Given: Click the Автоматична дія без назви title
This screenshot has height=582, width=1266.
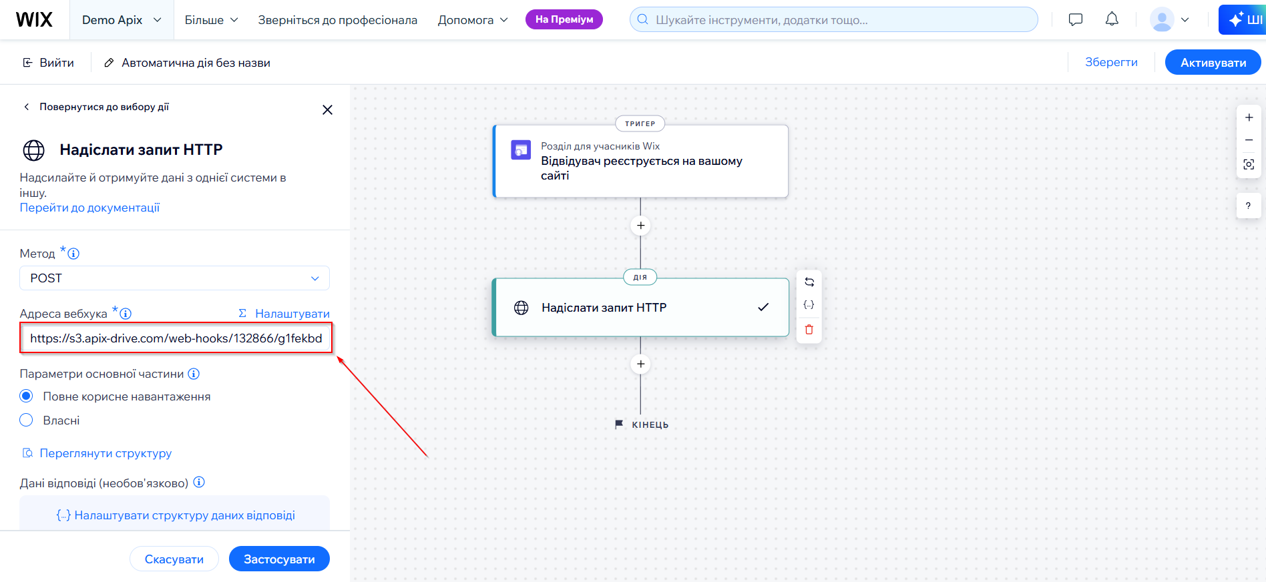Looking at the screenshot, I should coord(196,63).
